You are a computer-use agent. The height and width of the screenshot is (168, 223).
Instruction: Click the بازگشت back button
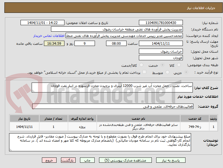click(68, 160)
